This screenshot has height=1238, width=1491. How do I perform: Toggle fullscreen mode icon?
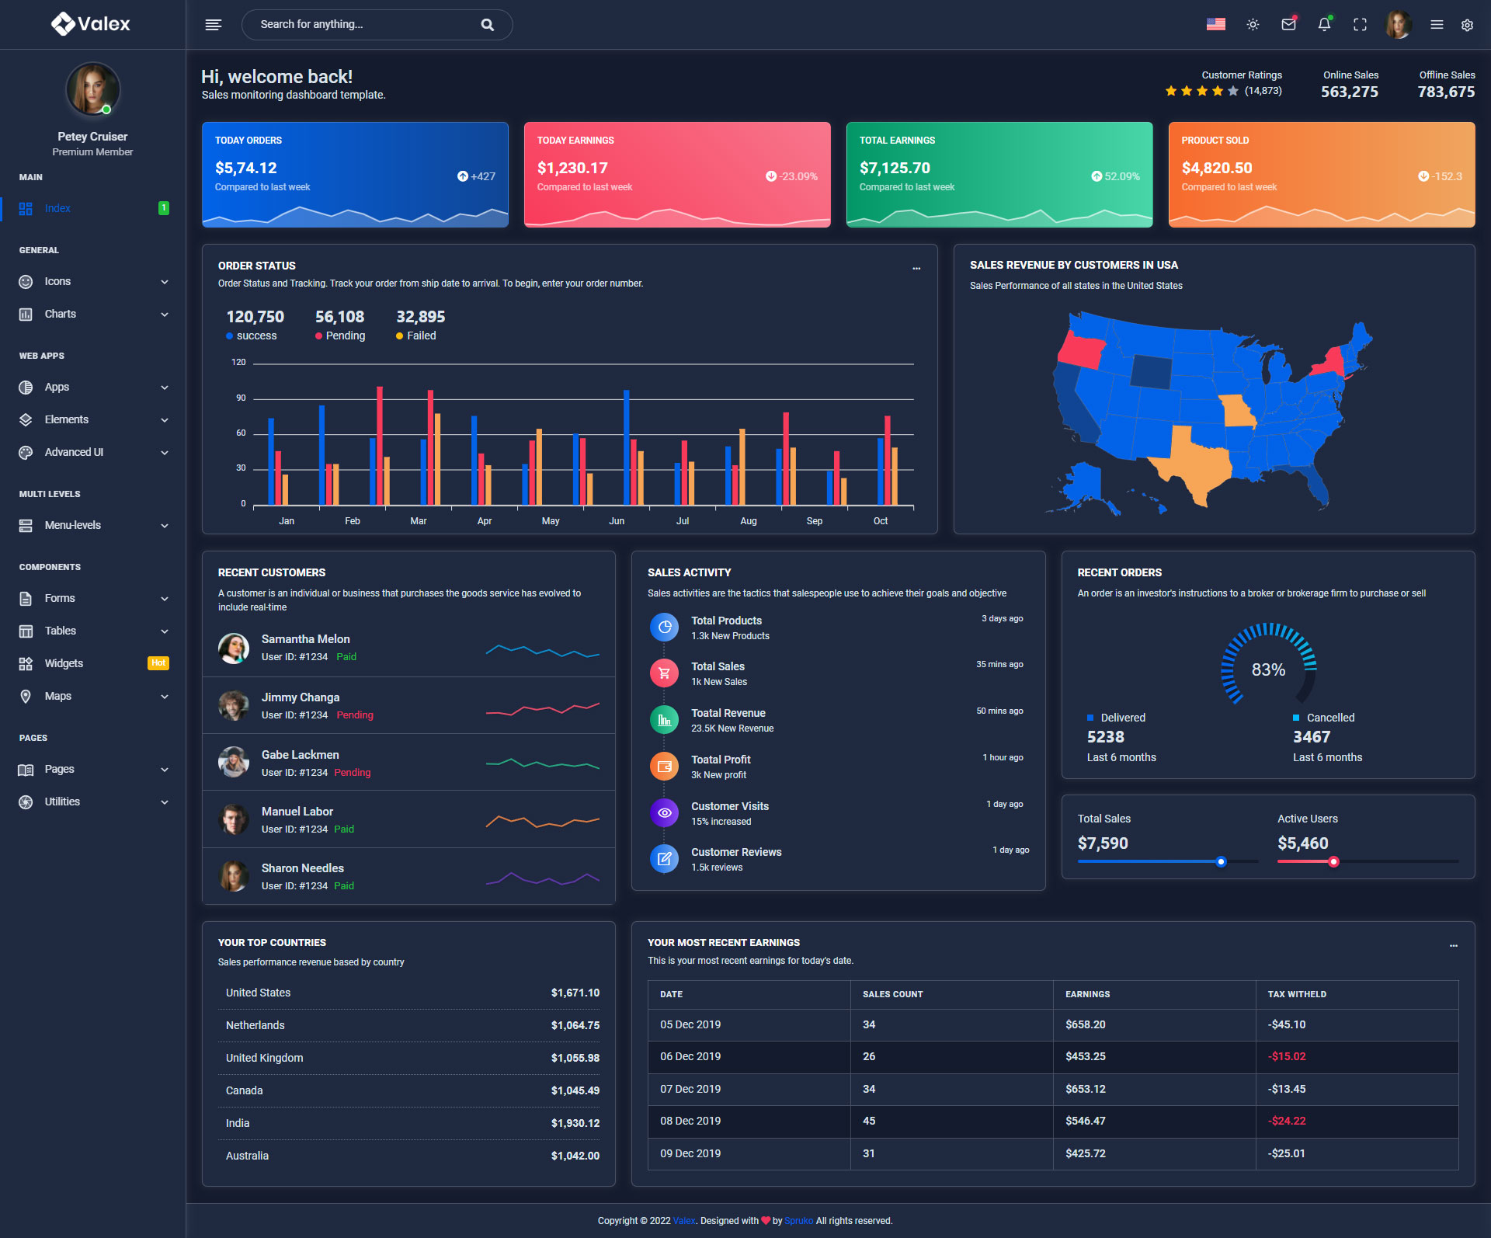pos(1360,25)
